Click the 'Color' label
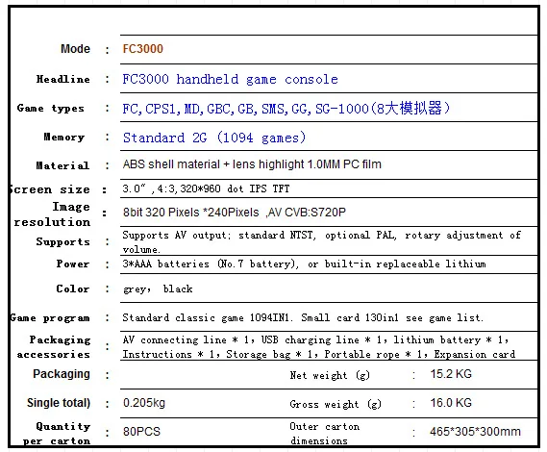547x452 pixels. pos(73,289)
